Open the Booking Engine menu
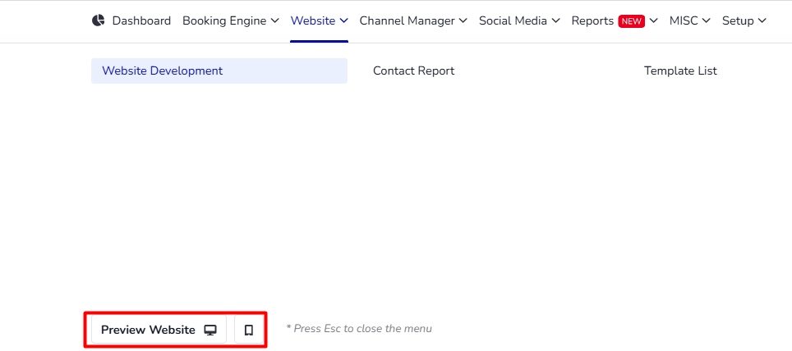The width and height of the screenshot is (792, 351). click(224, 21)
